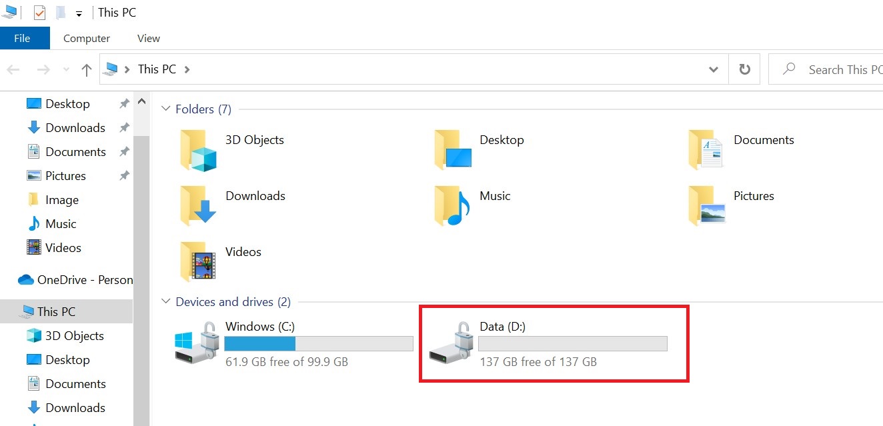This screenshot has width=883, height=426.
Task: Open the address bar history dropdown
Action: click(x=713, y=69)
